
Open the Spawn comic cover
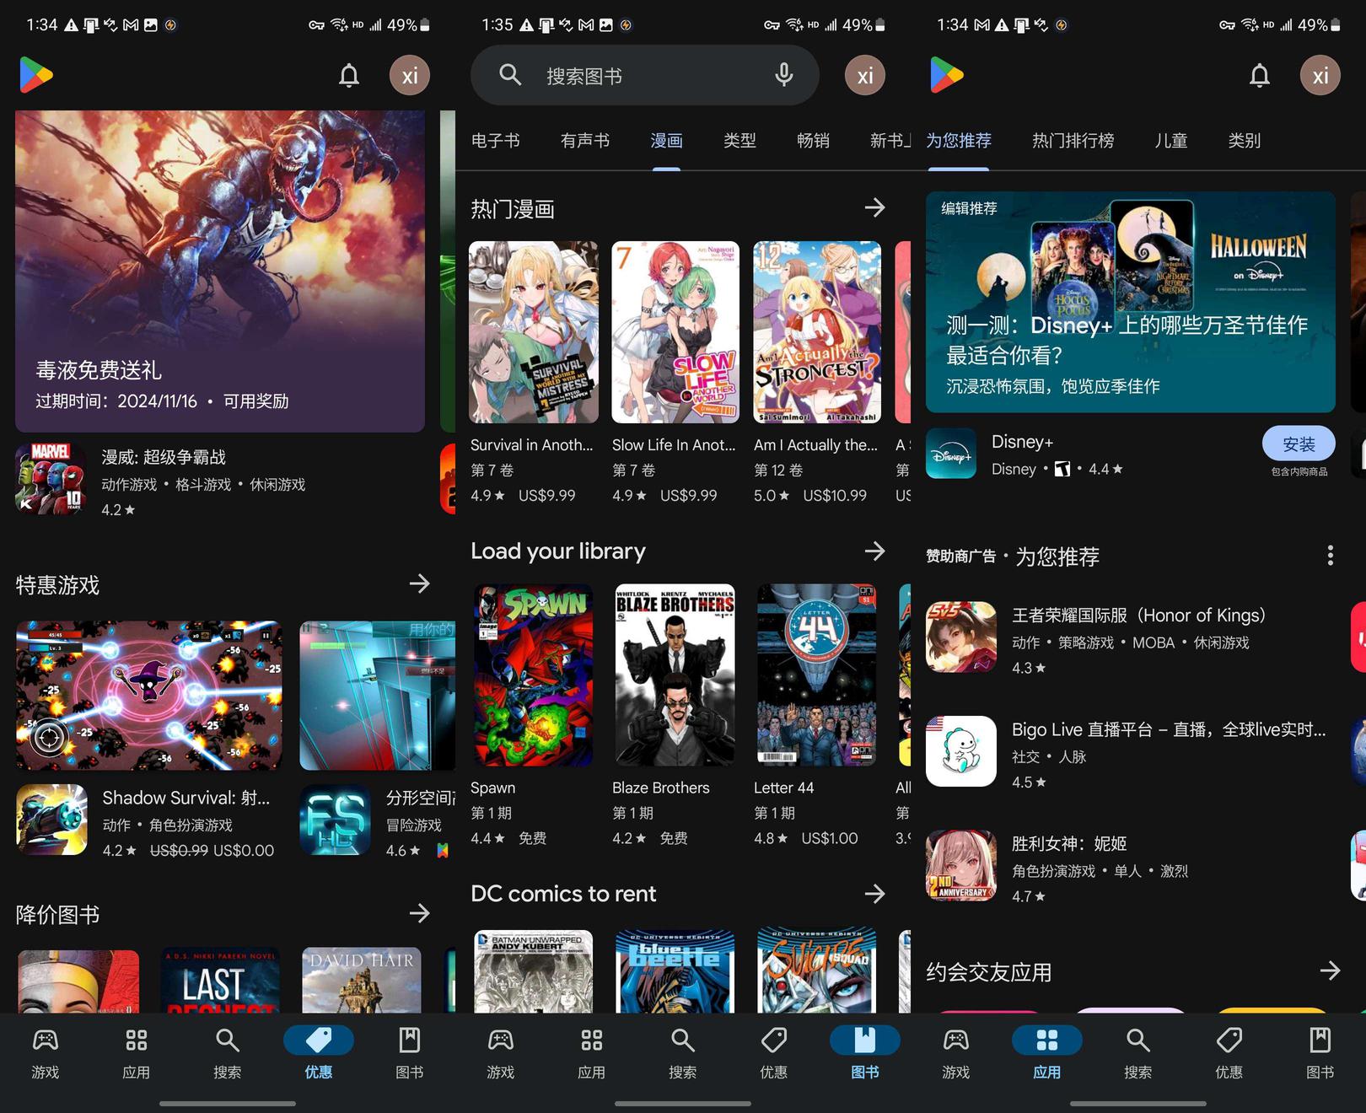[x=533, y=675]
